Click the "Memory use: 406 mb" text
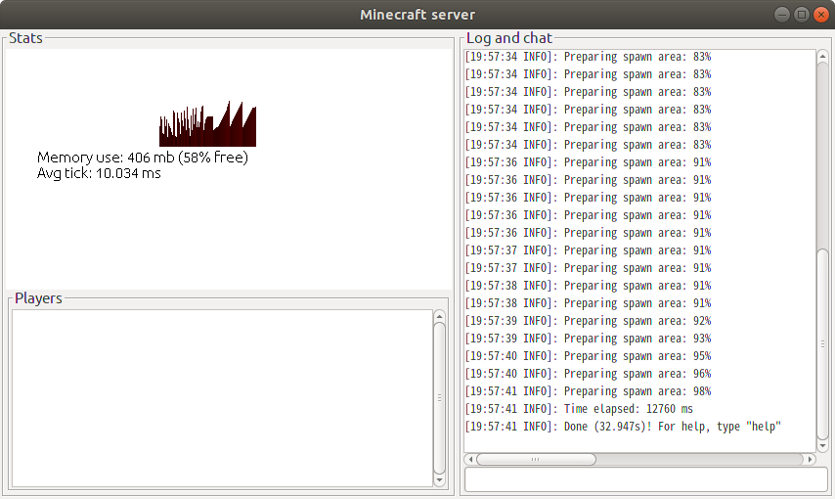Screen dimensions: 835x499 pos(143,158)
